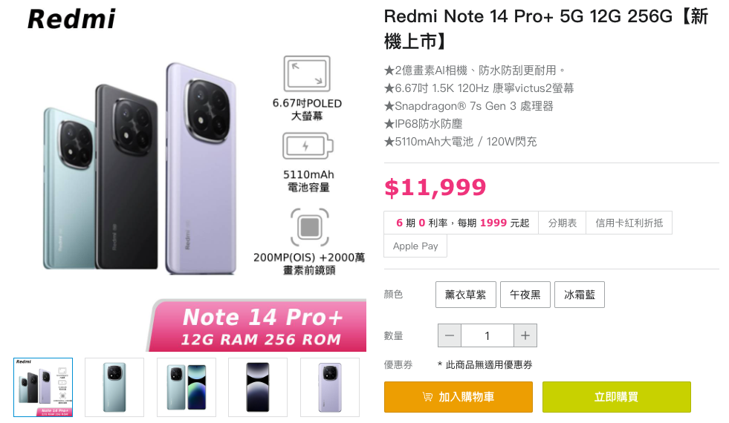Open the 分期表 installment tab

click(563, 223)
